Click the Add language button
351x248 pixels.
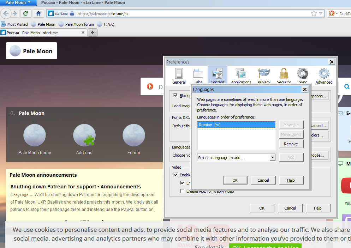point(291,157)
